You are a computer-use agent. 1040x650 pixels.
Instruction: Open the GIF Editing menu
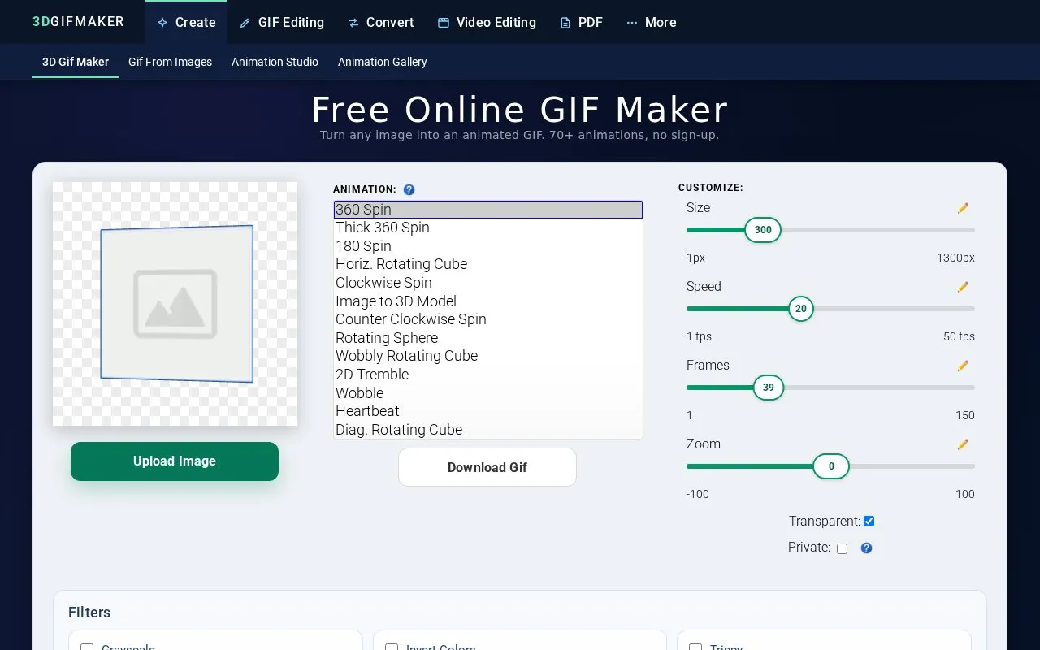pos(282,22)
